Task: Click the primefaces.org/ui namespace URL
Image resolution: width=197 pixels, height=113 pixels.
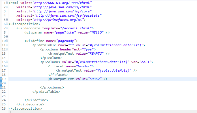Action: (x=58, y=20)
